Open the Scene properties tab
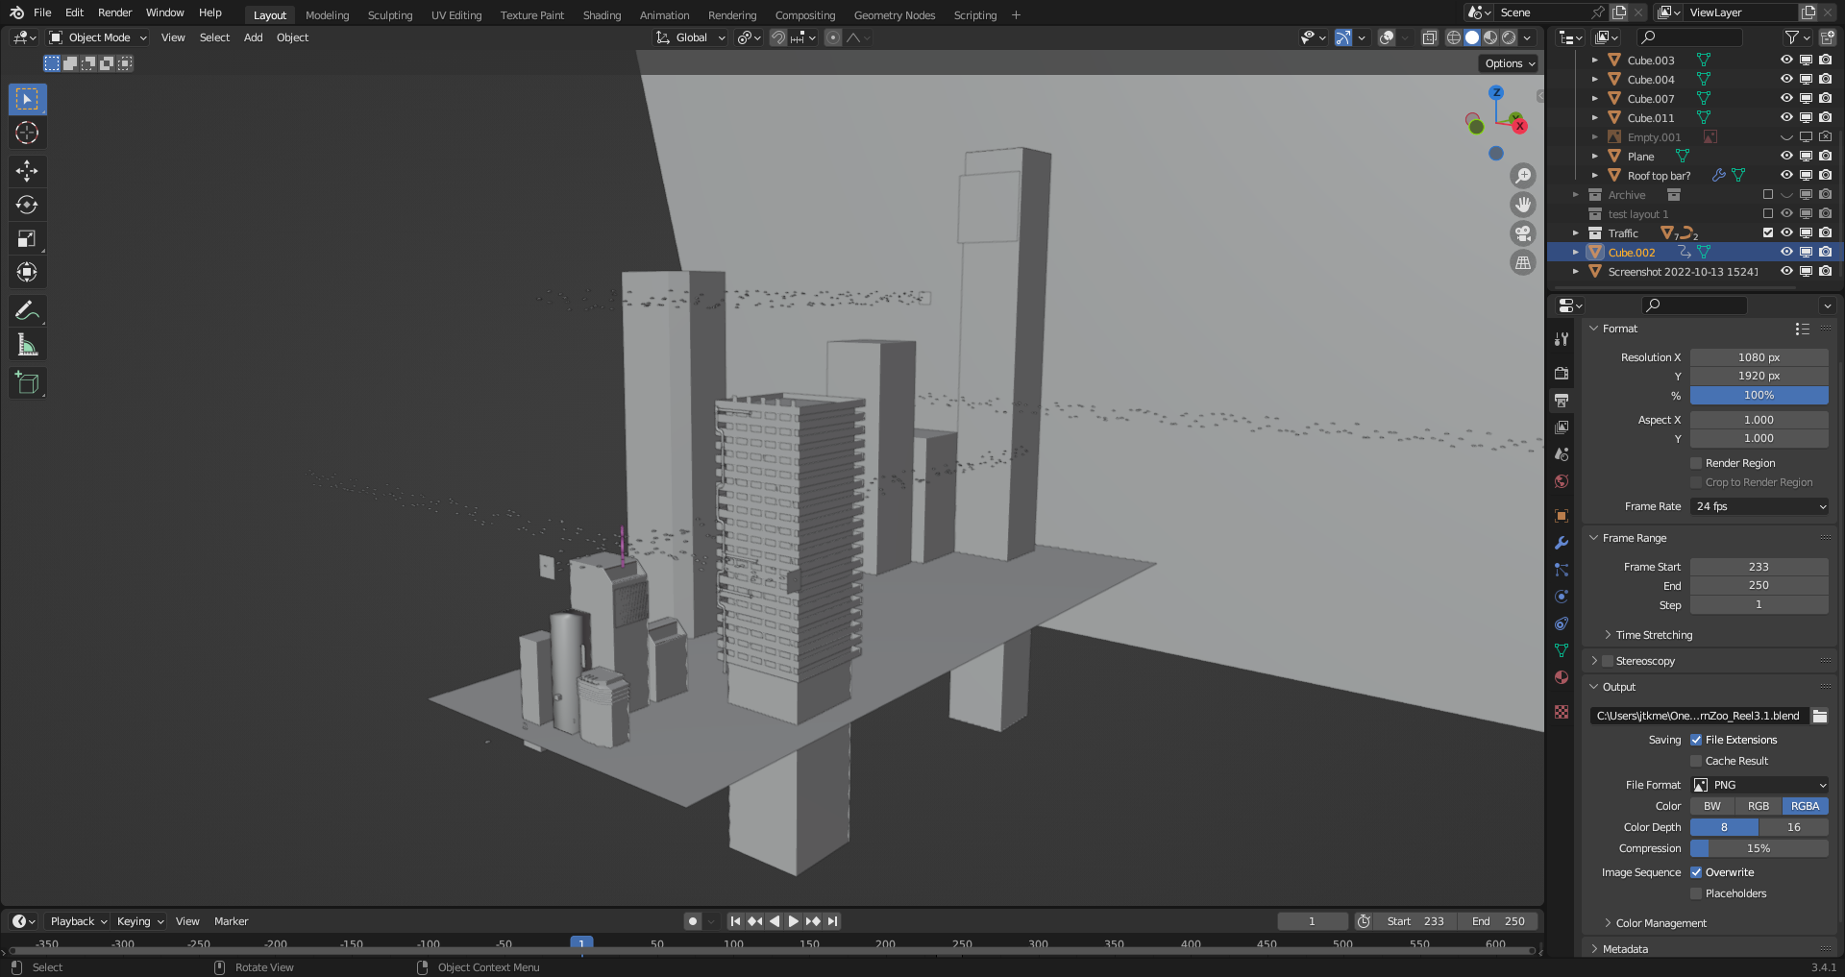Screen dimensions: 1845x977 (x=1562, y=453)
